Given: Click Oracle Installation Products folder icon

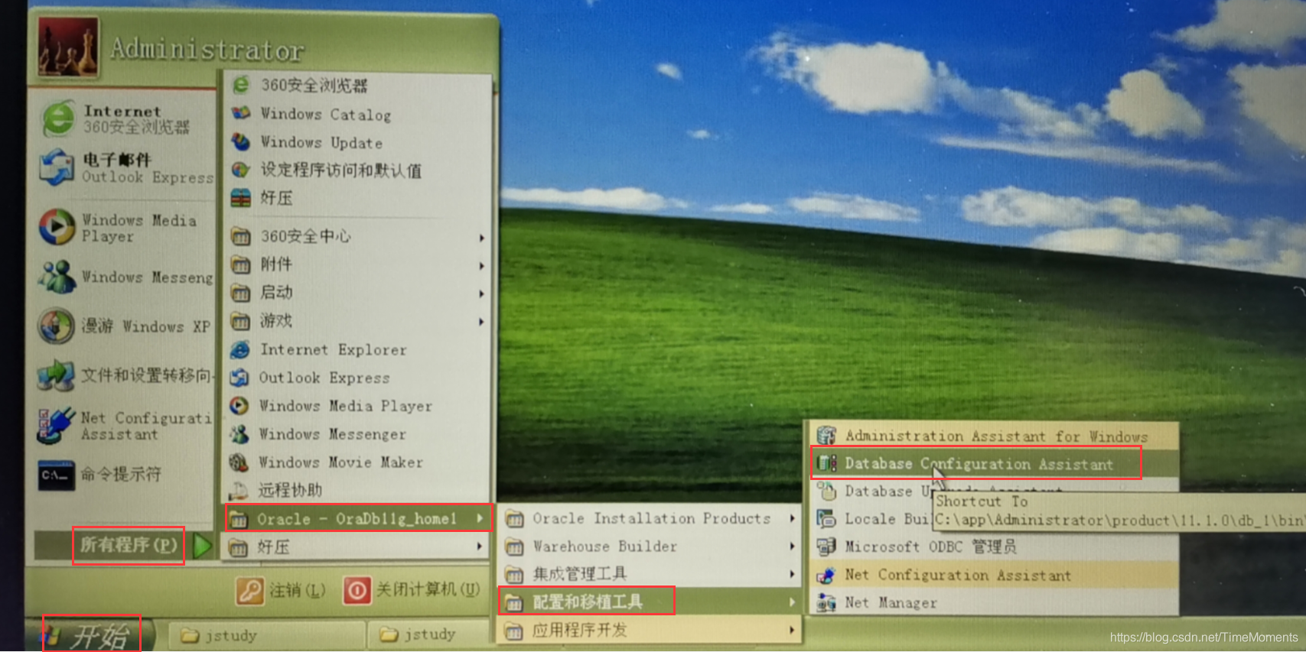Looking at the screenshot, I should [515, 520].
